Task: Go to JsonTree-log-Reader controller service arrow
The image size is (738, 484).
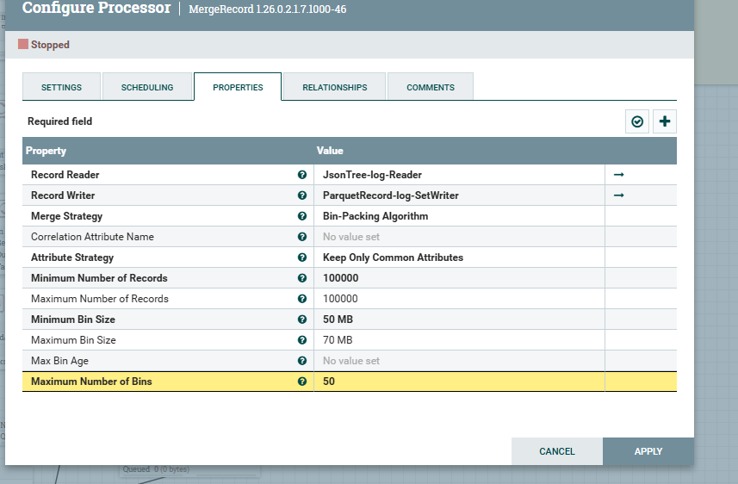Action: pos(619,175)
